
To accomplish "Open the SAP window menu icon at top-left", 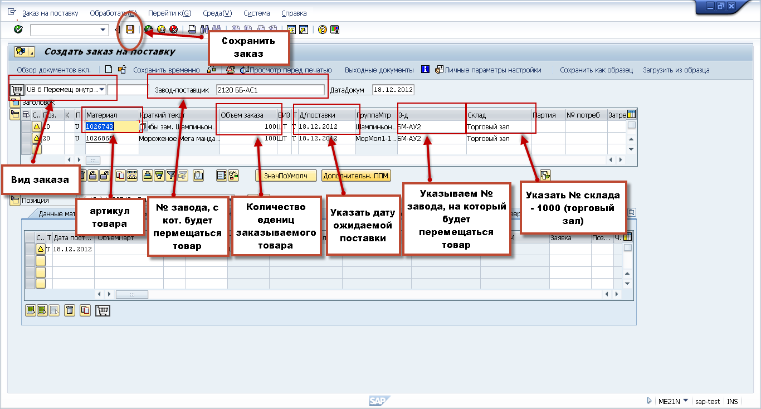I will coord(12,12).
